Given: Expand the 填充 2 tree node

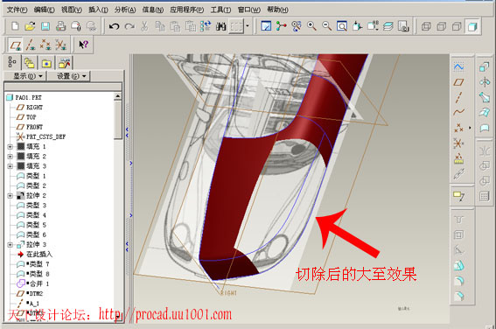Looking at the screenshot, I should point(10,157).
